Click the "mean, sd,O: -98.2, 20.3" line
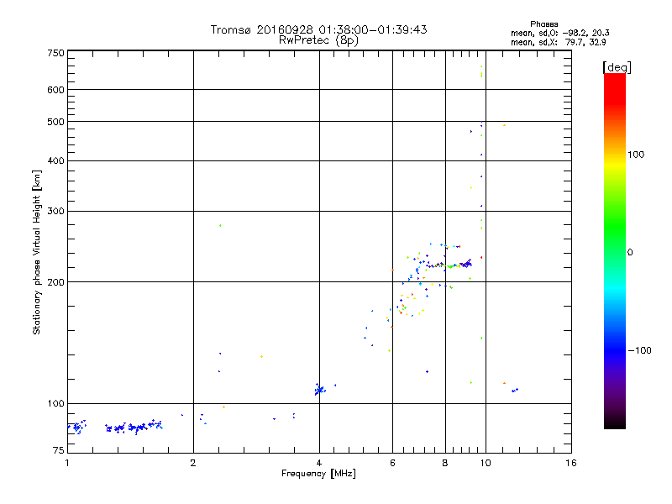Image resolution: width=672 pixels, height=504 pixels. [559, 33]
